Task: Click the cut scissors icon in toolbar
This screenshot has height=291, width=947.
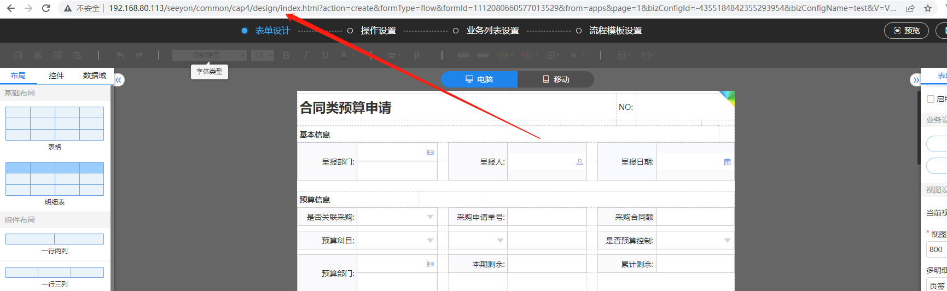Action: pos(38,55)
